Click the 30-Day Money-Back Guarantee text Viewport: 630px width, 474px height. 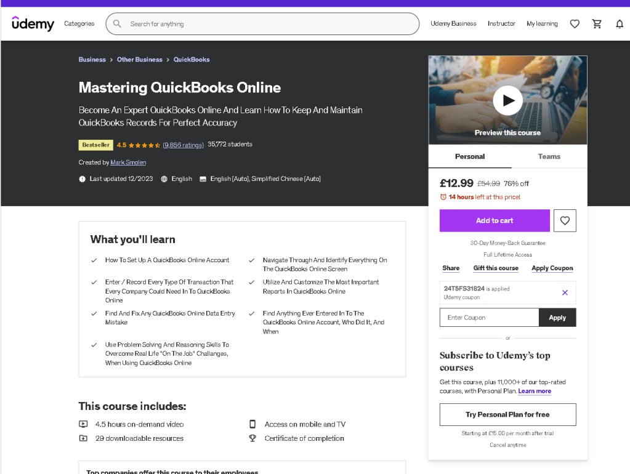(507, 243)
